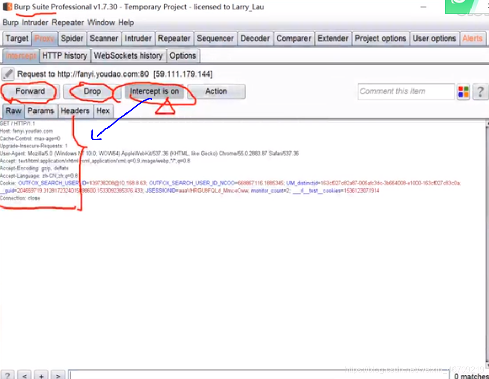Screen dimensions: 489x379
Task: Open the User options tab
Action: (434, 39)
